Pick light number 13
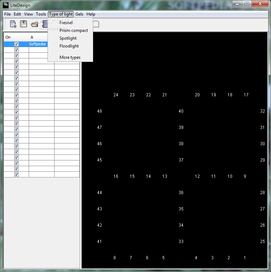 [x=165, y=176]
